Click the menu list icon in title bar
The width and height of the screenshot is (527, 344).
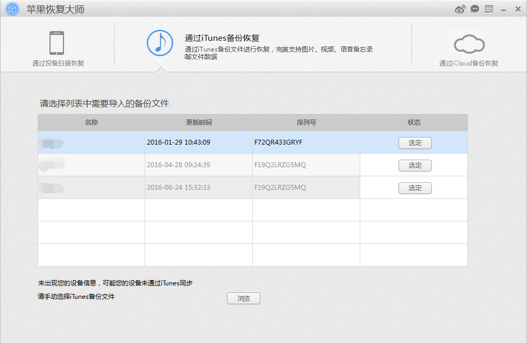point(489,9)
